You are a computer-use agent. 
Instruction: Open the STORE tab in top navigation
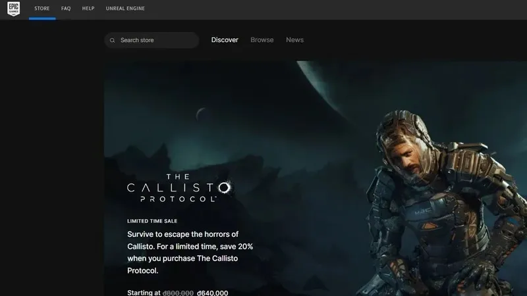click(42, 9)
